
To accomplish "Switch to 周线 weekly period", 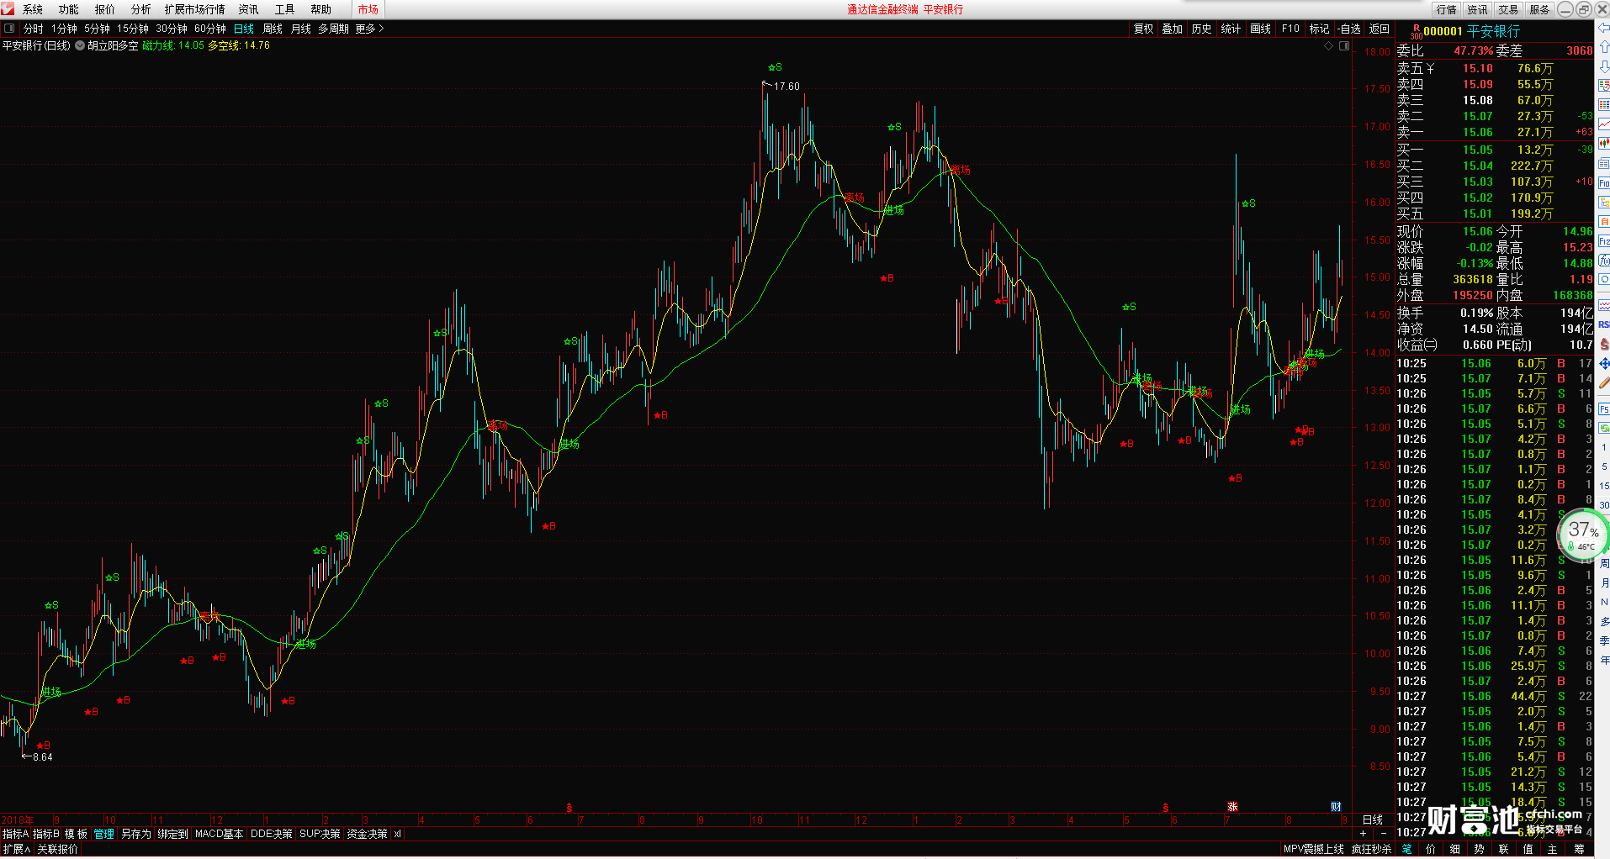I will [x=273, y=29].
